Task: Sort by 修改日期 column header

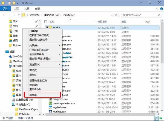Action: [102, 22]
